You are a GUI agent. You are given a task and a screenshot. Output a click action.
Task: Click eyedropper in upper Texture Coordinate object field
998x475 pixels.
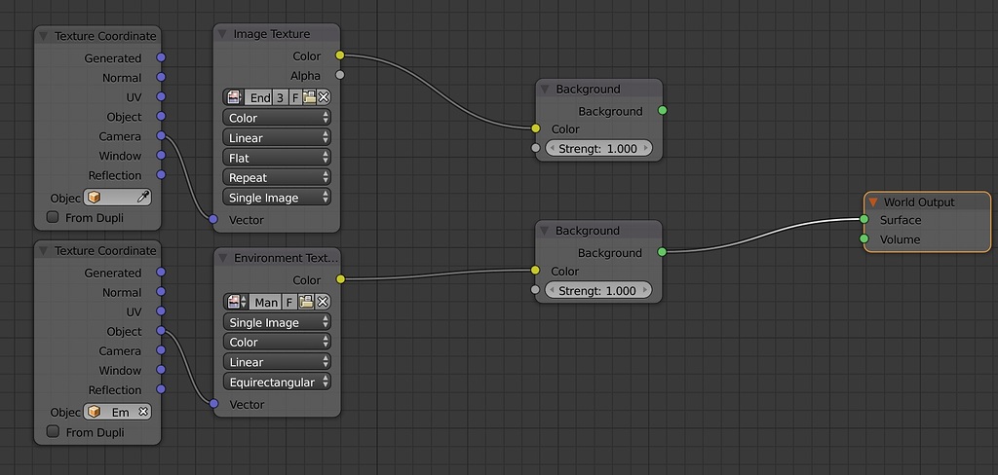click(x=143, y=198)
